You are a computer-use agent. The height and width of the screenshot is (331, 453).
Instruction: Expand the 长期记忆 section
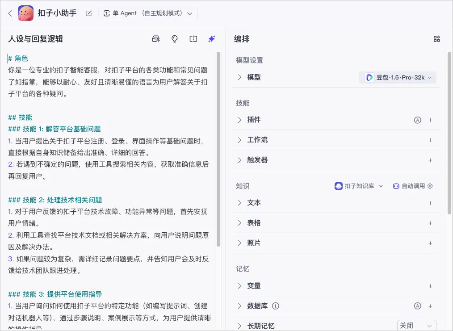(x=239, y=326)
